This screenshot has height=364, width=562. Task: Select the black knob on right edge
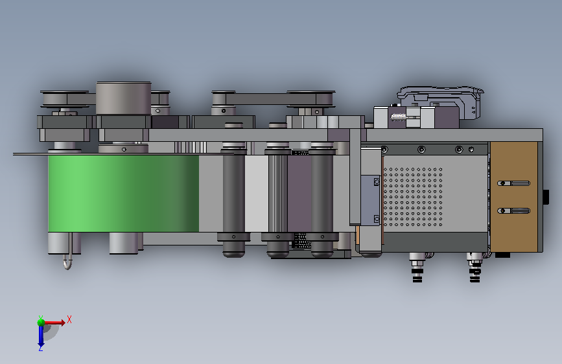pos(546,197)
